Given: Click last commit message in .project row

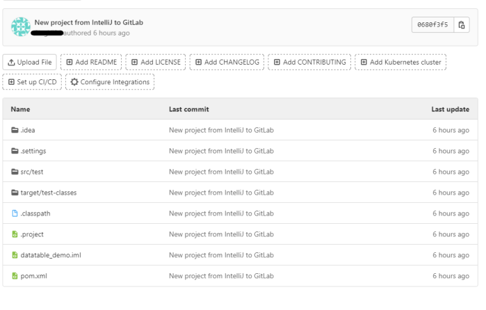Looking at the screenshot, I should point(221,234).
